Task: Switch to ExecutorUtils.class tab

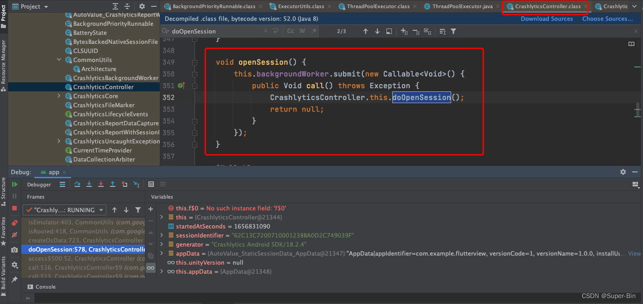Action: coord(301,6)
